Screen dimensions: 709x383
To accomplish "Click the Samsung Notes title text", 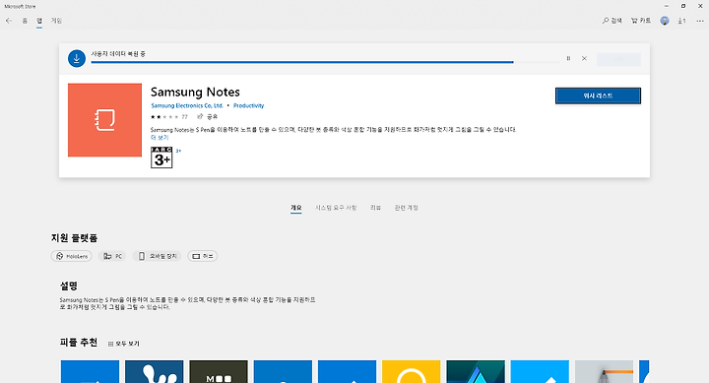I will (195, 92).
